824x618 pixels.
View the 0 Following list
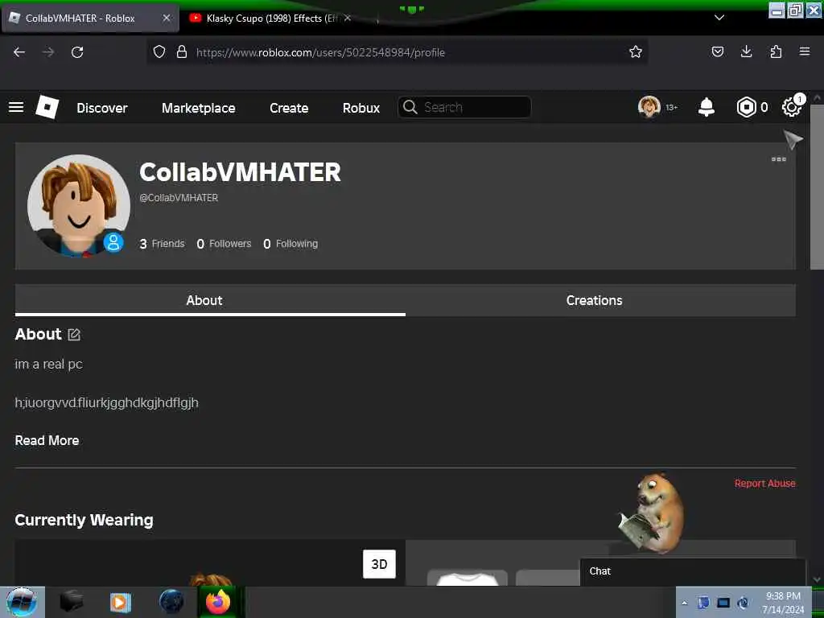coord(290,244)
